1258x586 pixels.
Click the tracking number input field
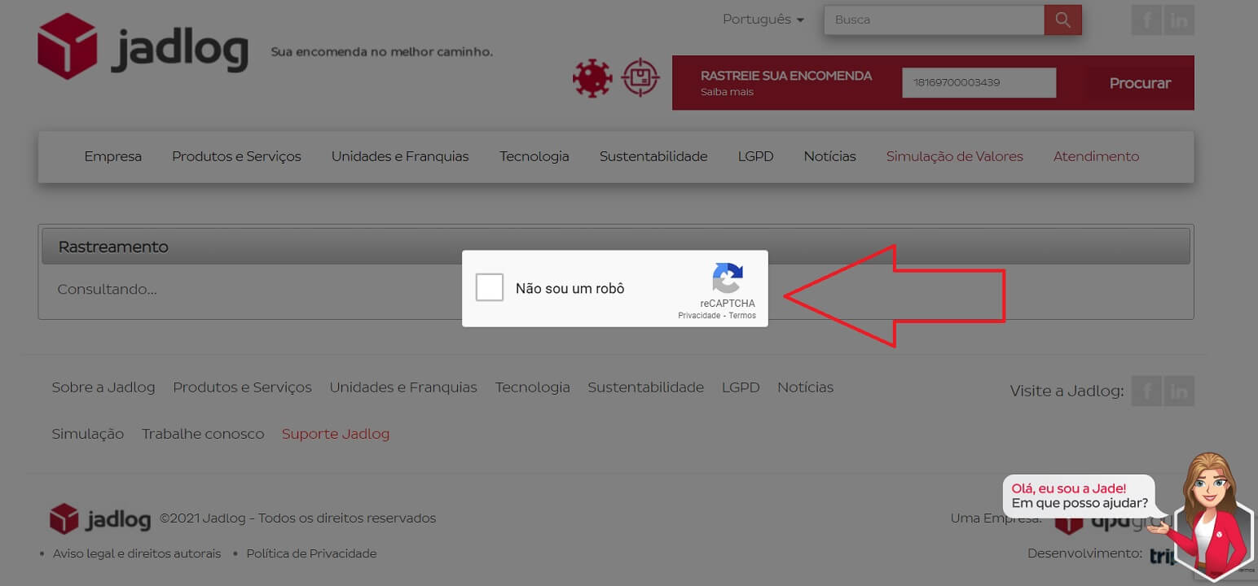pyautogui.click(x=979, y=83)
